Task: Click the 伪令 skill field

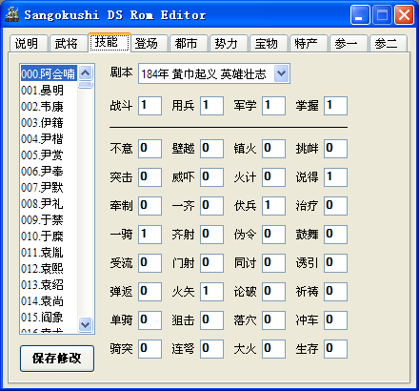Action: point(273,235)
